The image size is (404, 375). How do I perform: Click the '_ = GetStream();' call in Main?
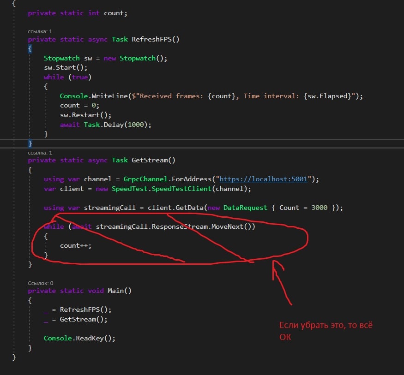click(x=76, y=319)
